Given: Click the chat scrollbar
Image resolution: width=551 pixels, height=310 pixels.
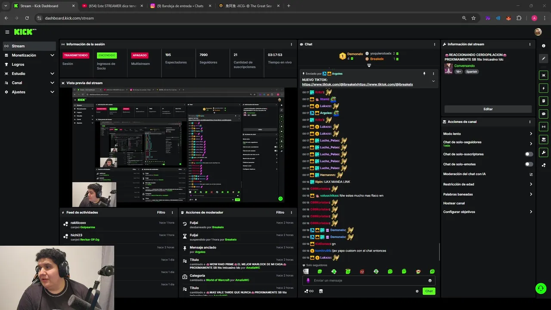Looking at the screenshot, I should [439, 251].
